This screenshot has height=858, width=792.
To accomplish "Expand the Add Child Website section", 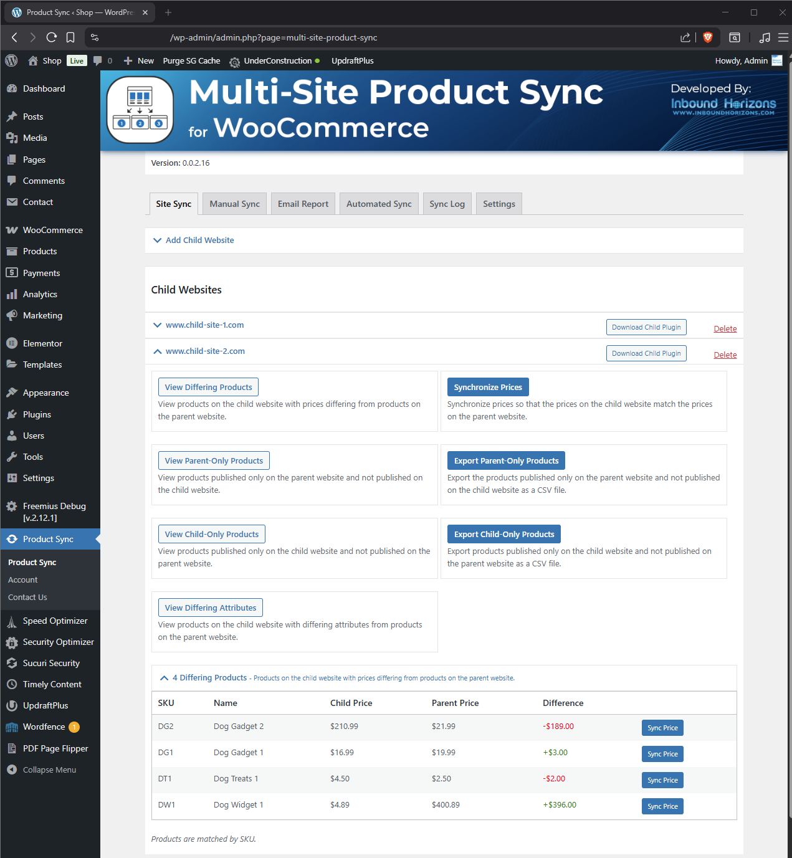I will [x=199, y=240].
